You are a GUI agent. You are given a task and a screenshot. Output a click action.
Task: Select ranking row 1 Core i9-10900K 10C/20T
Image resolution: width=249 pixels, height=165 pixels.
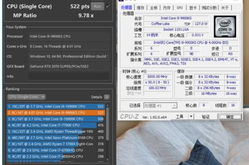[x=56, y=106]
